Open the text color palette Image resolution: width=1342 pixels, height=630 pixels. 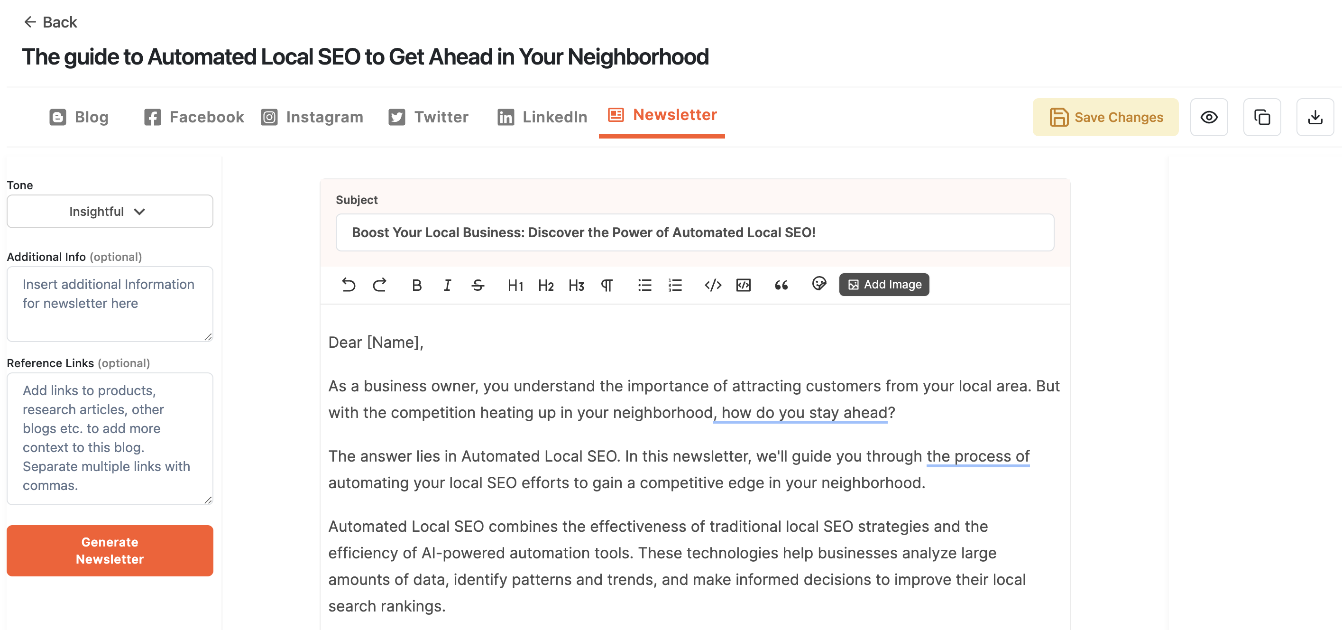coord(819,284)
